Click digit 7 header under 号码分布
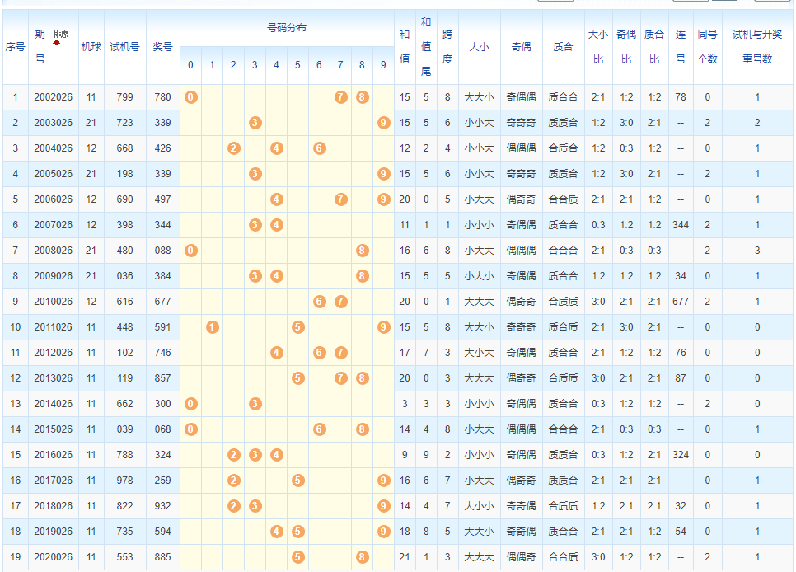796x572 pixels. pyautogui.click(x=341, y=65)
